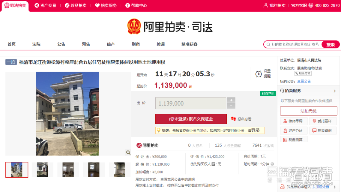Click the 135 人设置提醒 count
This screenshot has width=341, height=192.
pos(228,145)
